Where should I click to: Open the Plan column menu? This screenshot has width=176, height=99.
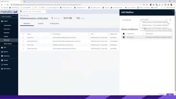108,34
